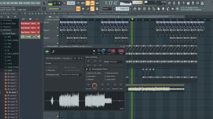Open the Mixer icon in the toolbar
The width and height of the screenshot is (213, 119).
pos(149,9)
